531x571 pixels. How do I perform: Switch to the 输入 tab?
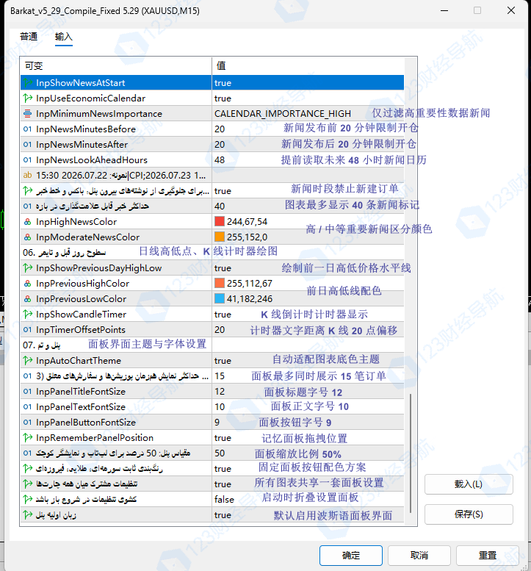tap(64, 37)
